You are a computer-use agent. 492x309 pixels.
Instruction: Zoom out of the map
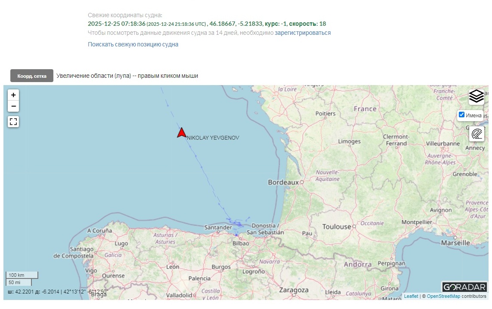[13, 106]
